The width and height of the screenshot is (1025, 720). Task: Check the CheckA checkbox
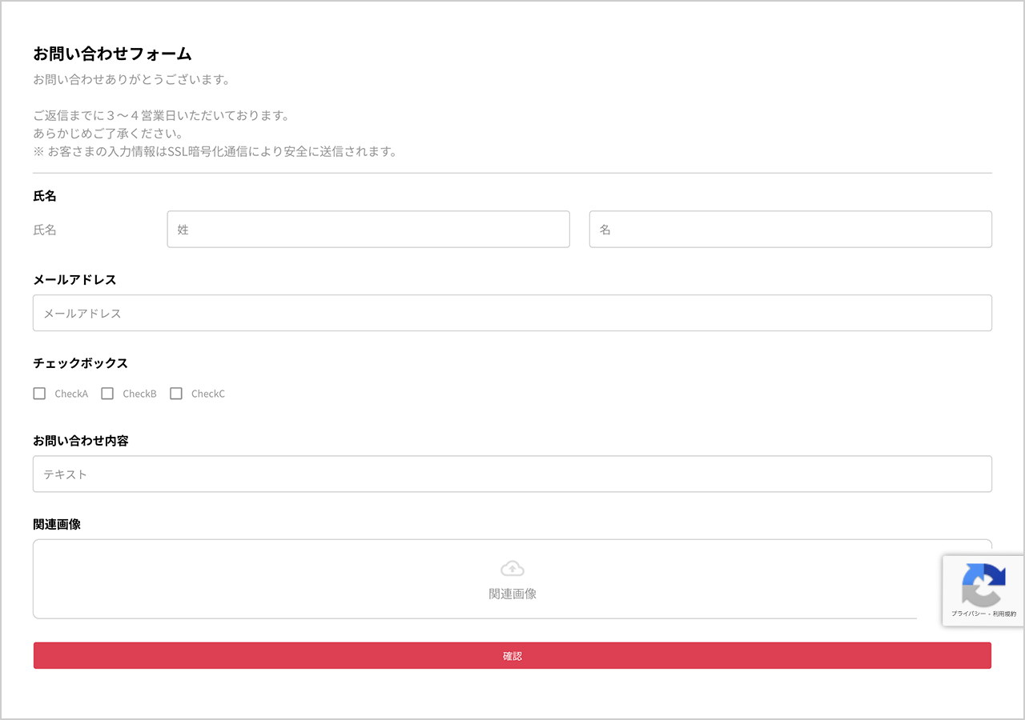coord(39,393)
